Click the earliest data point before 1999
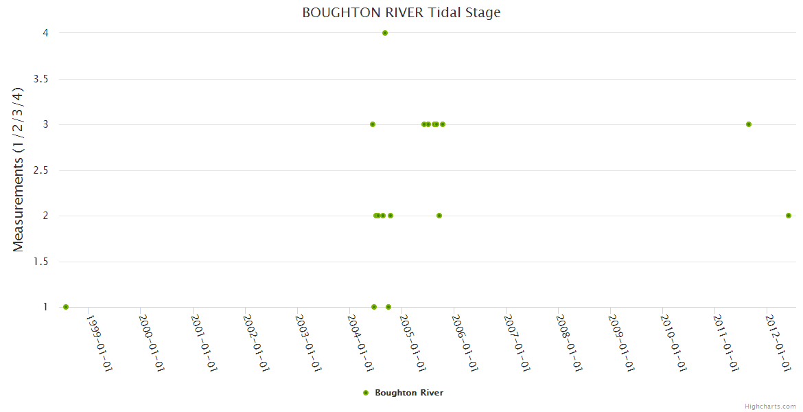This screenshot has height=412, width=803. click(66, 307)
